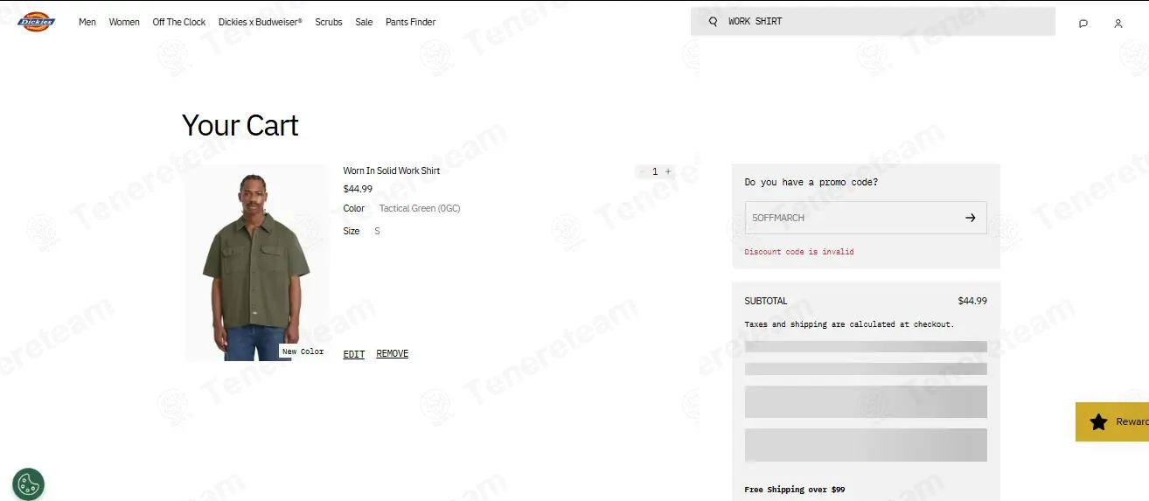This screenshot has width=1149, height=501.
Task: Click the Free Shipping over $99 text
Action: coord(795,490)
